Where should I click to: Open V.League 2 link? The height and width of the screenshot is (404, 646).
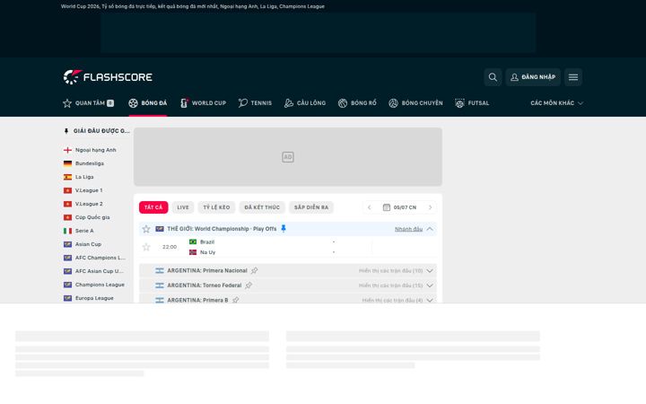(x=89, y=204)
